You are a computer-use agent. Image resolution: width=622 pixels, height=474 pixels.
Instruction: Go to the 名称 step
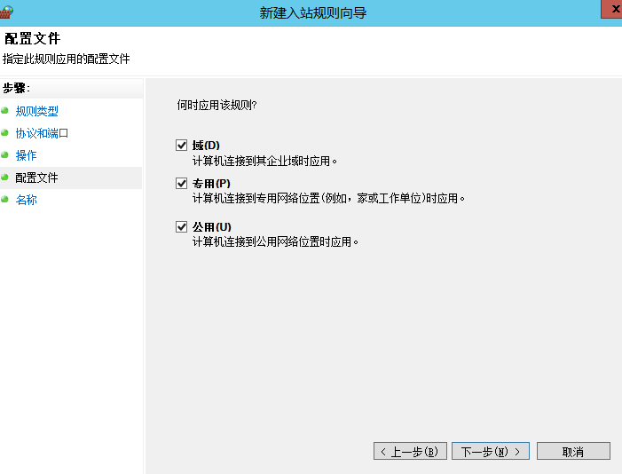click(x=27, y=200)
